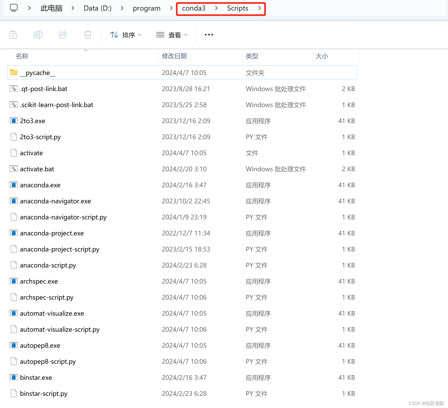This screenshot has width=448, height=408.
Task: Click the date 2023/2/15 18:53
Action: point(186,249)
